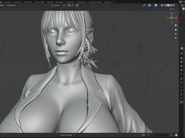Open the file browser display mode dropdown

[144, 135]
